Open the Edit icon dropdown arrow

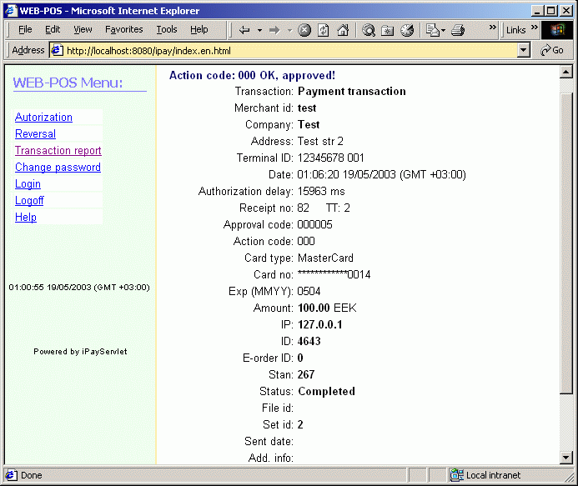(443, 30)
